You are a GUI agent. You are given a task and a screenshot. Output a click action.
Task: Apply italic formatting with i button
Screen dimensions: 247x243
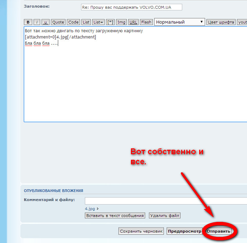[x=37, y=22]
